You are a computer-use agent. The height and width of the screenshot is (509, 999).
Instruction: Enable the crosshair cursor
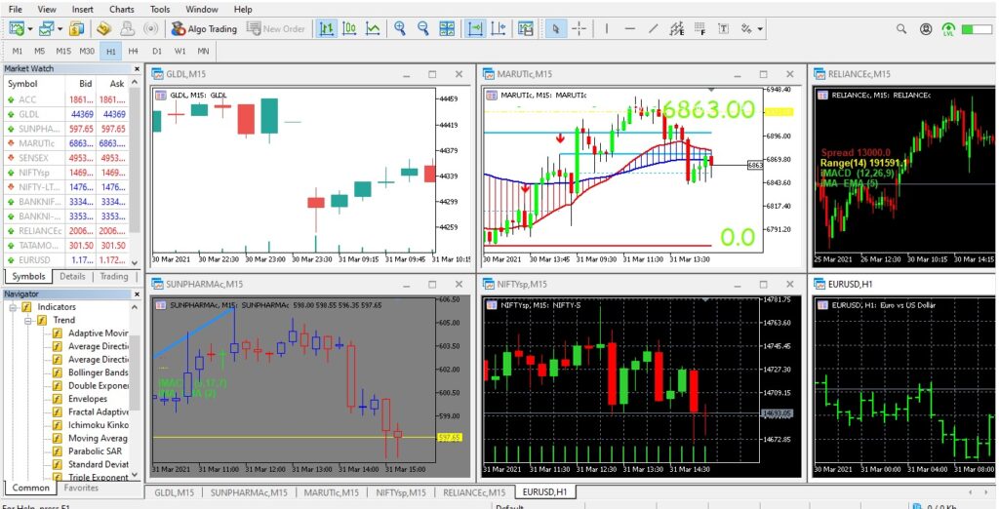coord(579,28)
